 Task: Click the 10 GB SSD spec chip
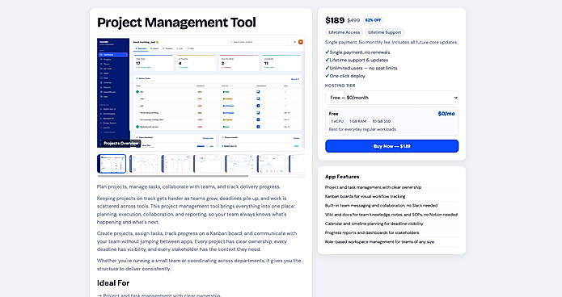(x=382, y=121)
